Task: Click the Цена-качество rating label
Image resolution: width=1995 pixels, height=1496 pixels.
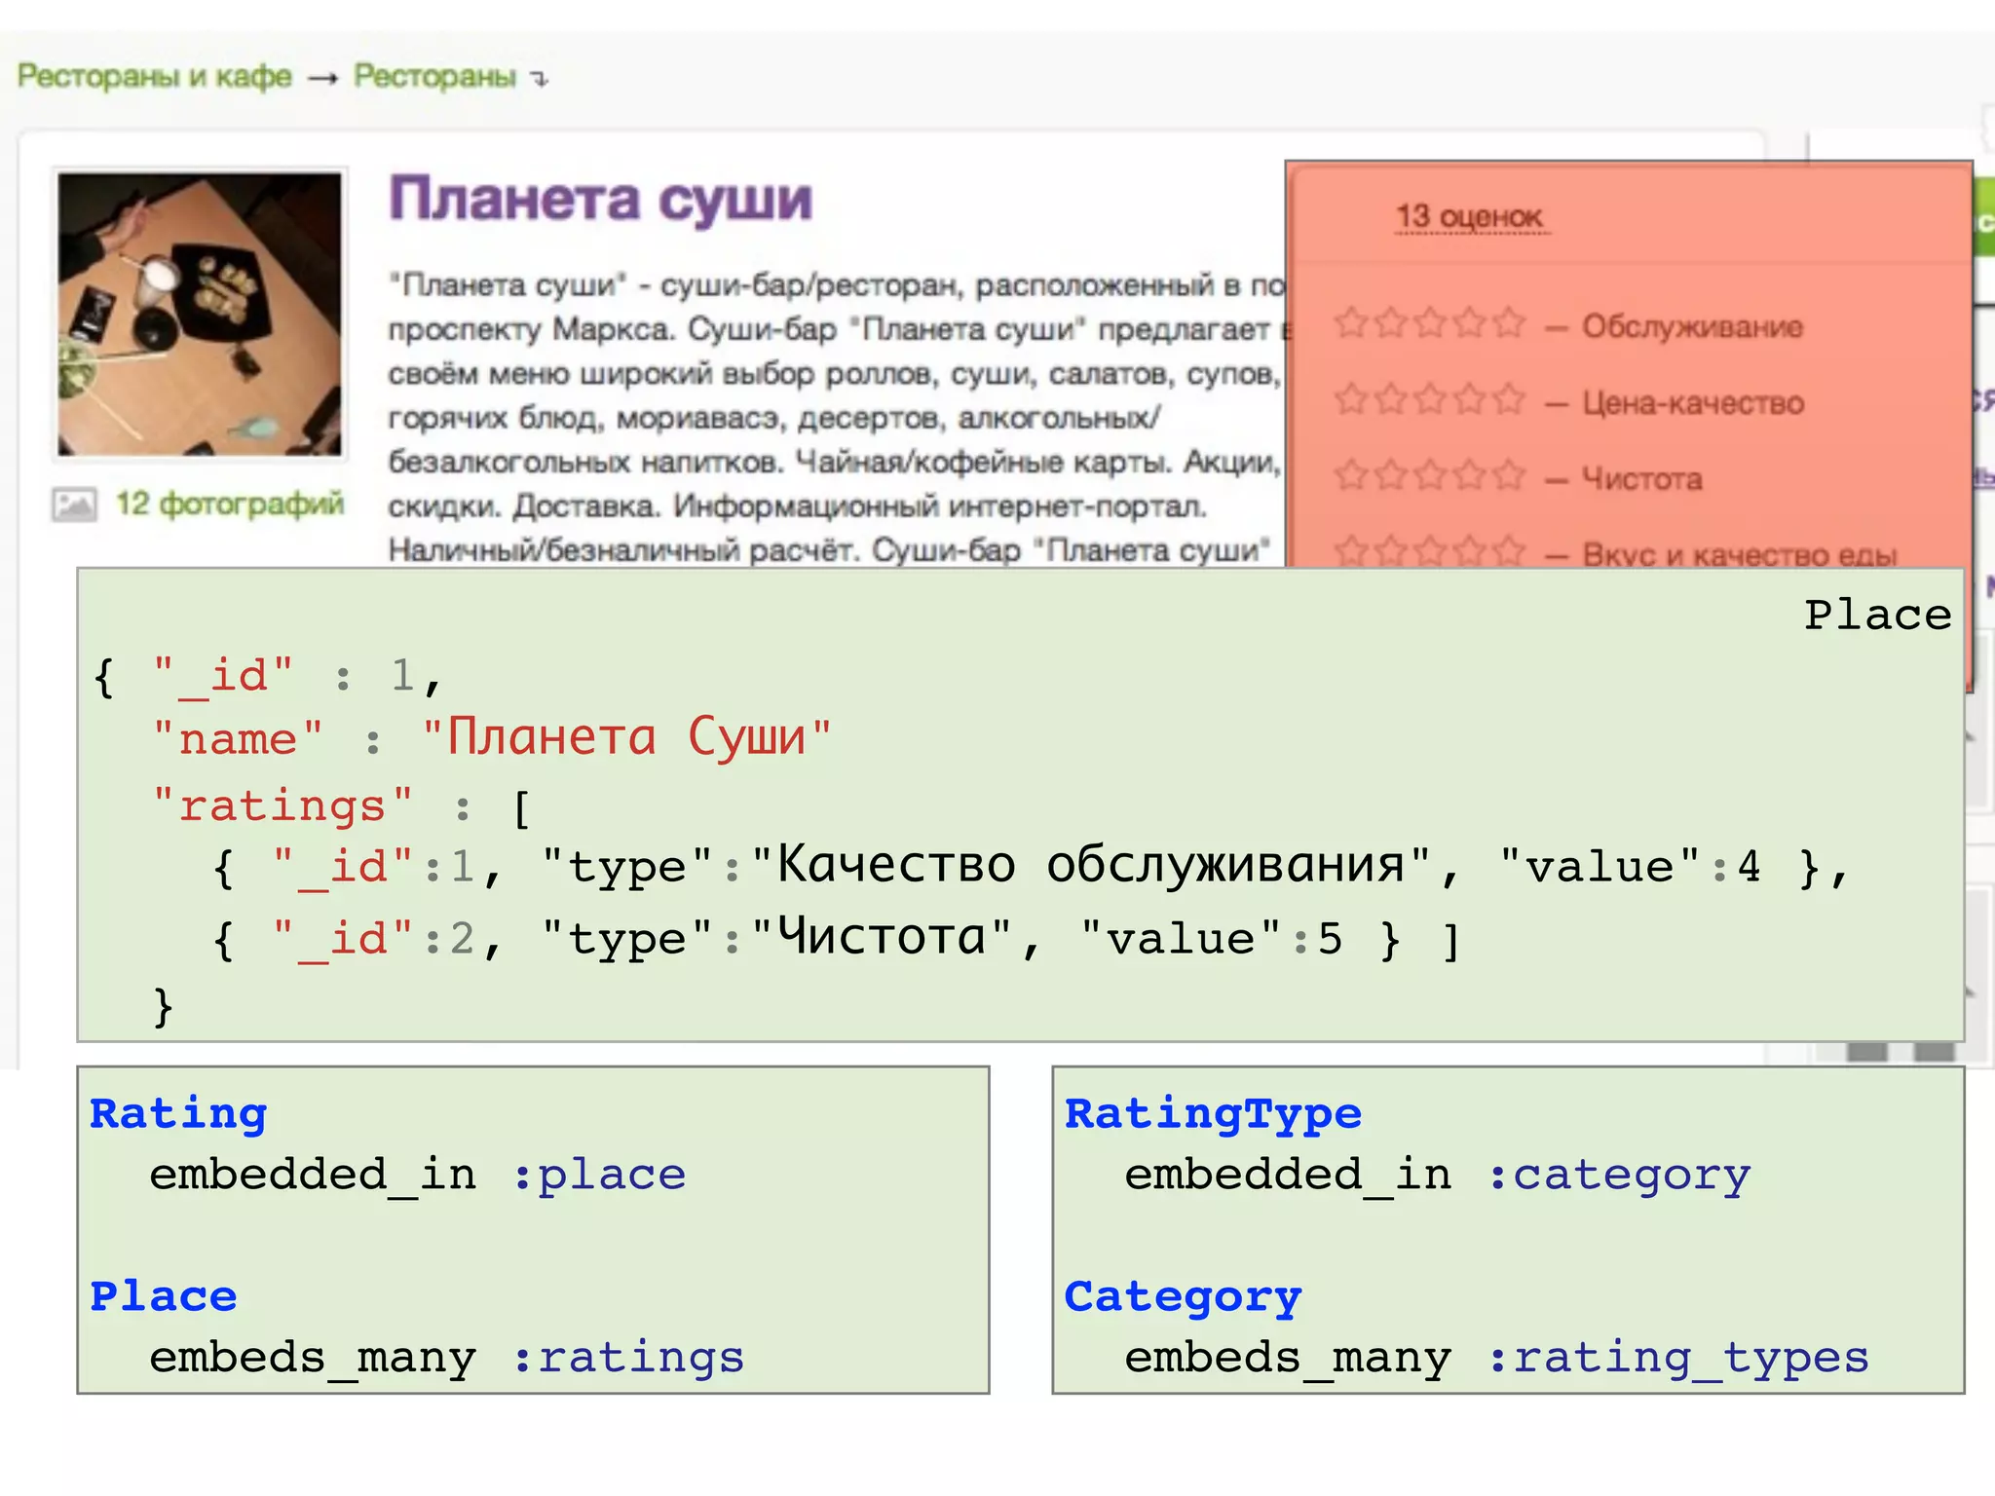Action: [x=1693, y=402]
